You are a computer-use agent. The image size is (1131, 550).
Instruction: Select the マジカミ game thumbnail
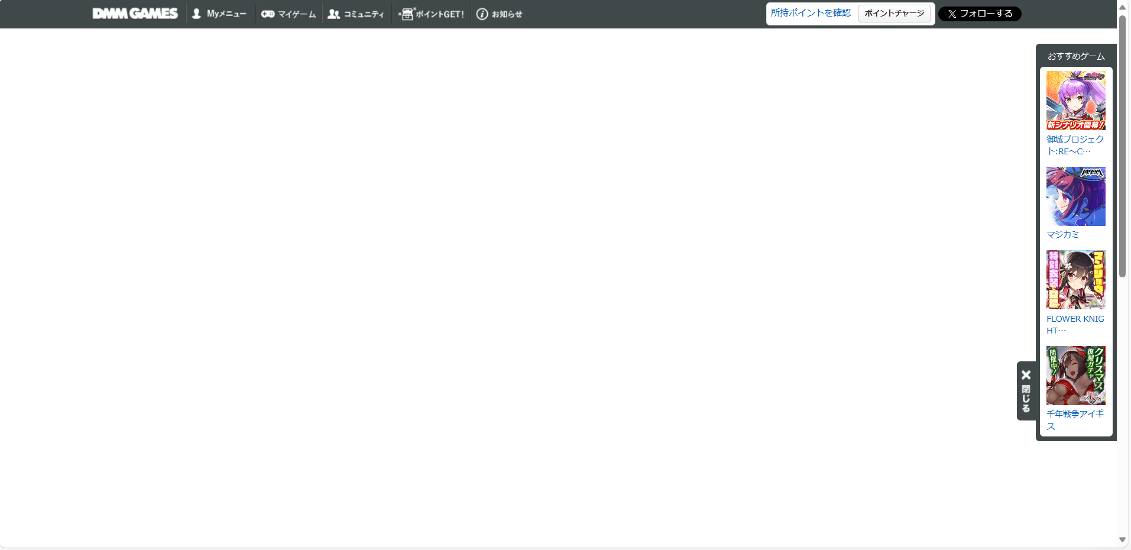click(x=1076, y=196)
